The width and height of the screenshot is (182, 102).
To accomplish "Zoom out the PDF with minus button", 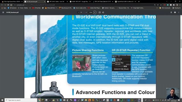I will [86, 12].
